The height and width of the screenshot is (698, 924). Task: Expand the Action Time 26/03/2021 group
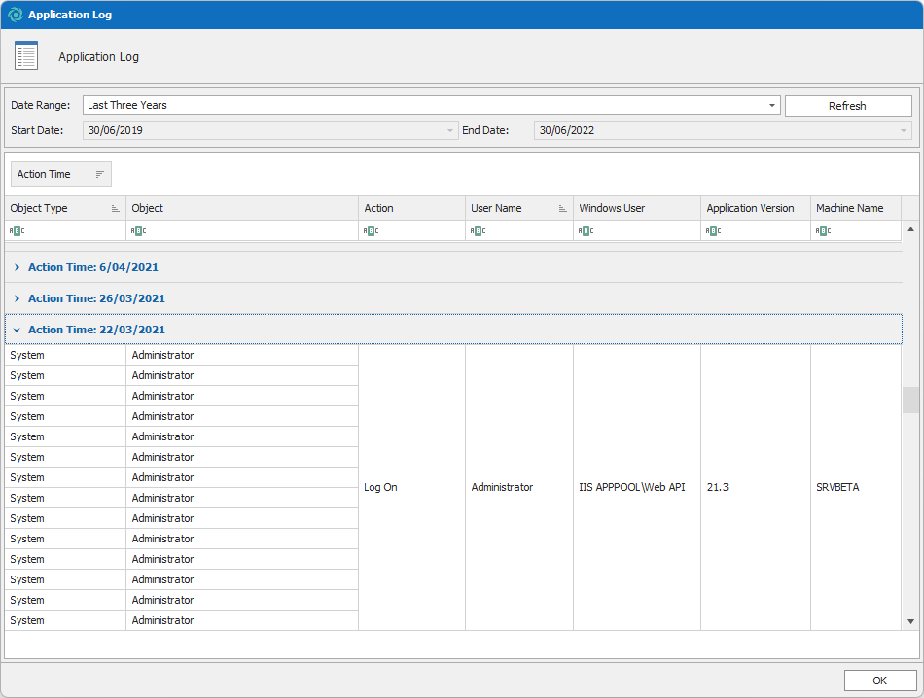click(x=18, y=298)
